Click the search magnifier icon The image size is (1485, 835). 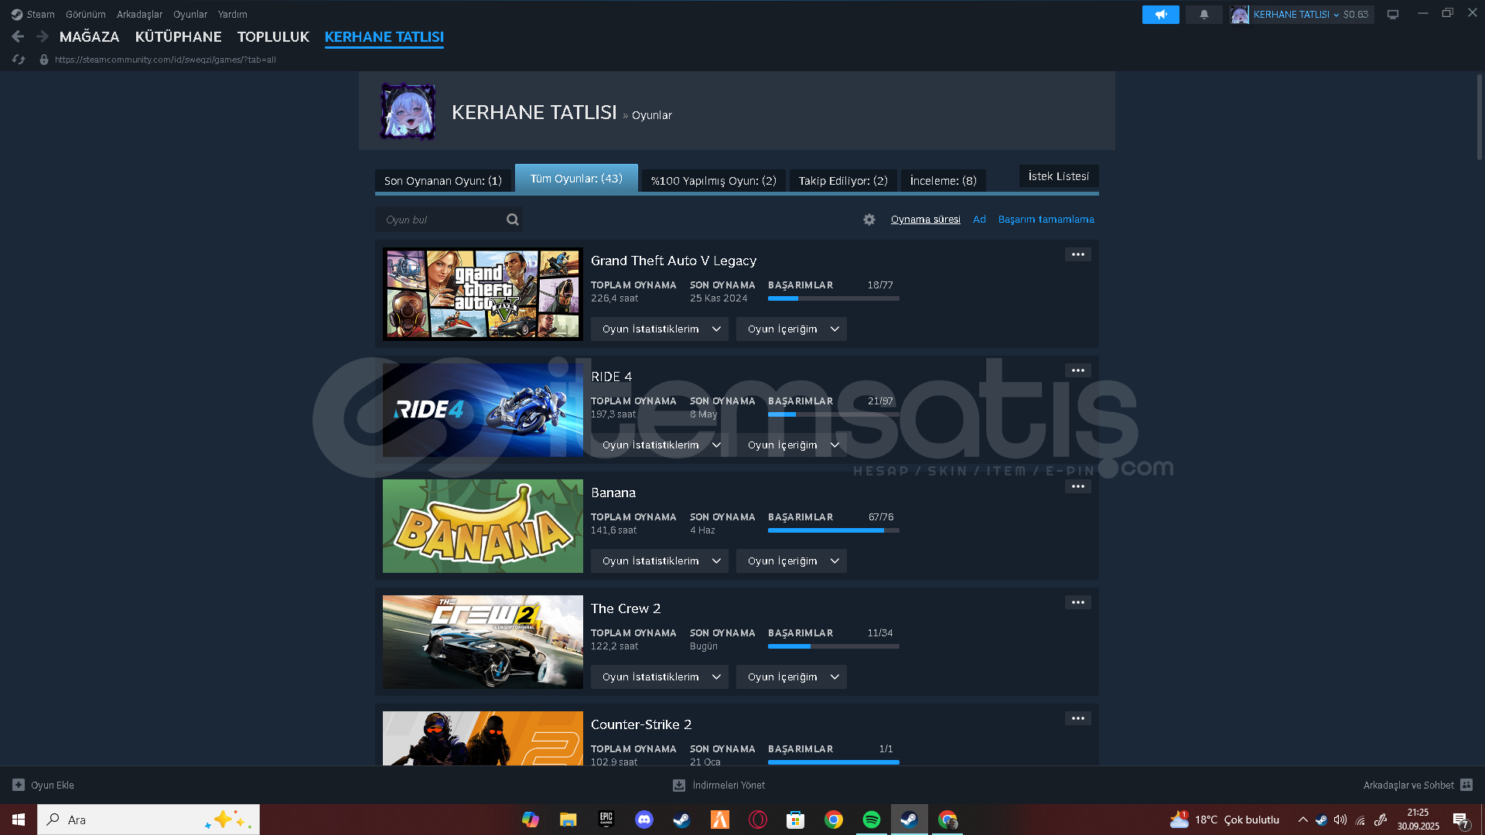point(512,220)
